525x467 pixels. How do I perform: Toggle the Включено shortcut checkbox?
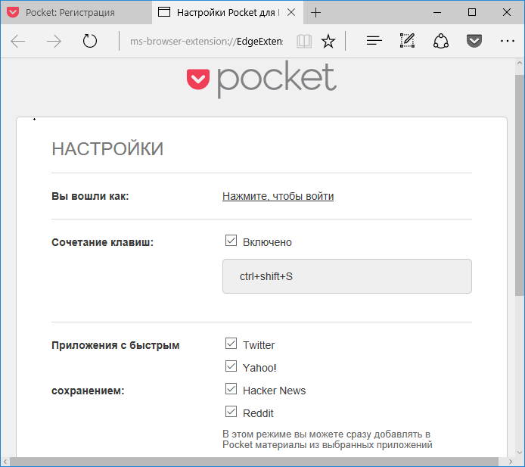click(231, 241)
